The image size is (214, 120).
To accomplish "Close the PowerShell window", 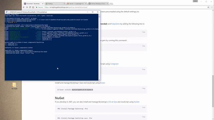I will pos(98,12).
